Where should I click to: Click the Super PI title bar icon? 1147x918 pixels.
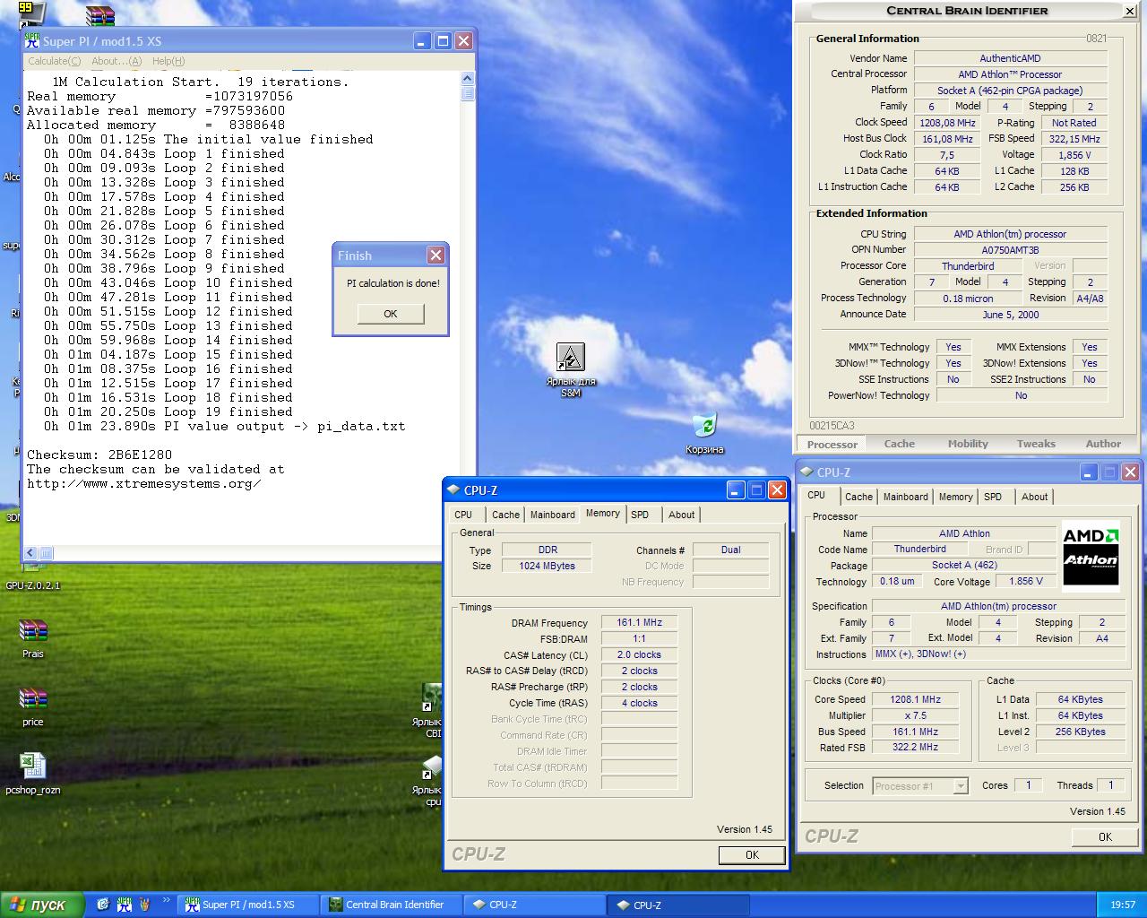(33, 41)
